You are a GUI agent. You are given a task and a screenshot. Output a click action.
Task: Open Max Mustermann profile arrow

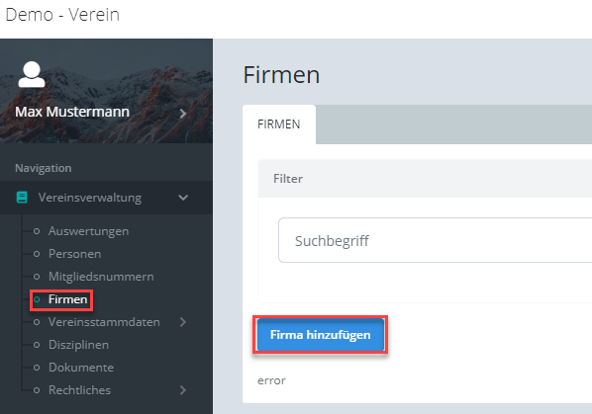tap(183, 113)
